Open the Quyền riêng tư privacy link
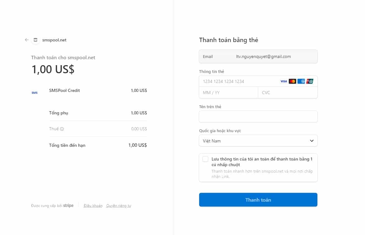365x235 pixels. (119, 206)
